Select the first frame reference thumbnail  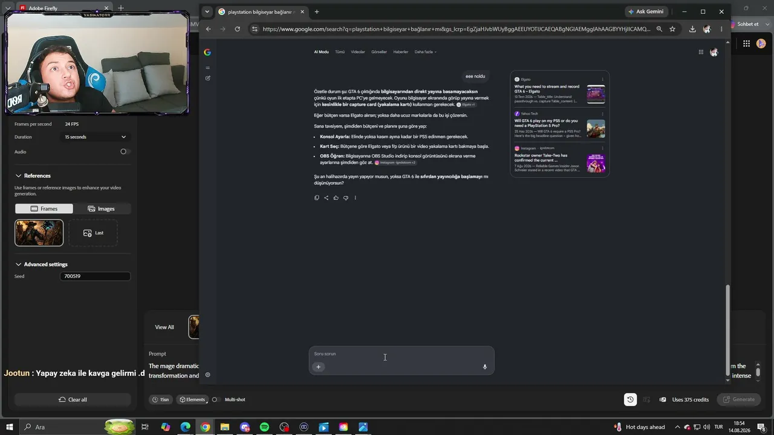(39, 233)
